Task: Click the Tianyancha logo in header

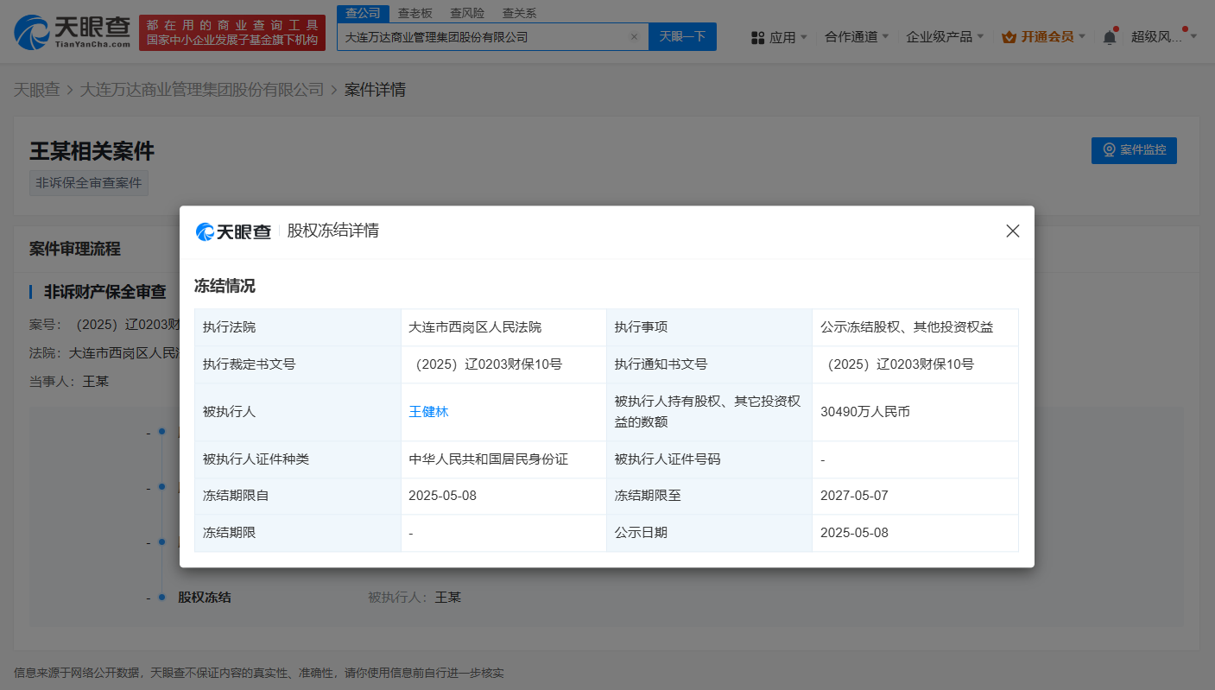Action: [x=73, y=32]
